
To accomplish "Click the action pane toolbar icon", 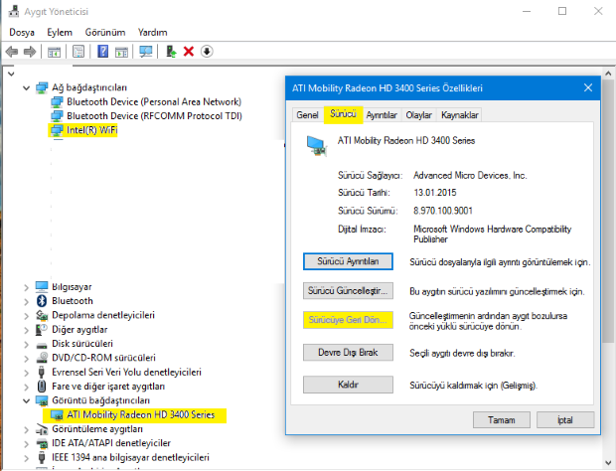I will click(121, 52).
